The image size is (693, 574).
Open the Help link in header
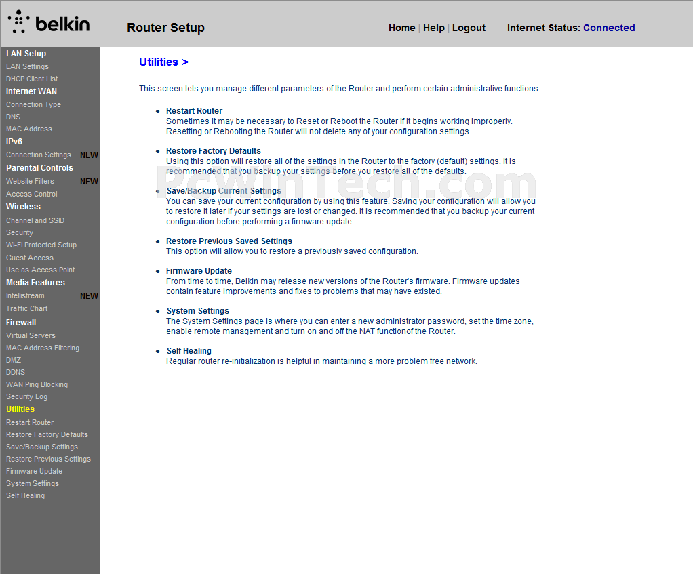433,28
